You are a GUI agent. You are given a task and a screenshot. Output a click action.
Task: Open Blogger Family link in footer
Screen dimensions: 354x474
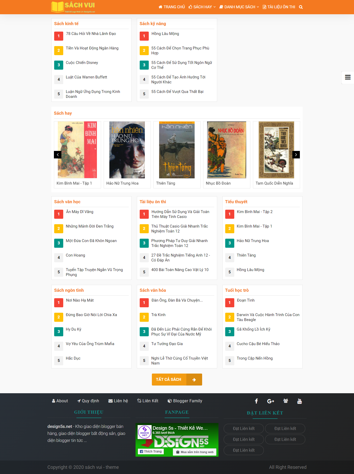[185, 401]
